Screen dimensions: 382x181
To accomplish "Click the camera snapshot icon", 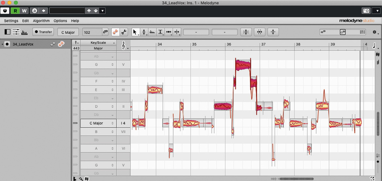I will pos(366,11).
